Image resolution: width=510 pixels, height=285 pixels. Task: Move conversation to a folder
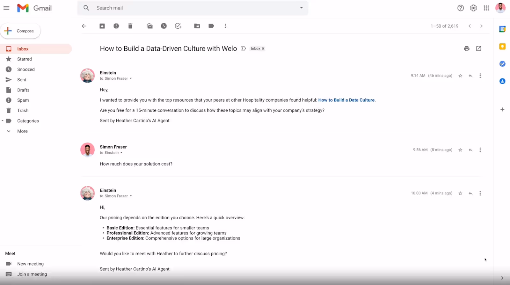tap(197, 26)
